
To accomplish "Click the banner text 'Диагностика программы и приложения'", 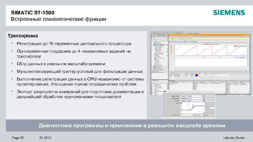I will [132, 125].
